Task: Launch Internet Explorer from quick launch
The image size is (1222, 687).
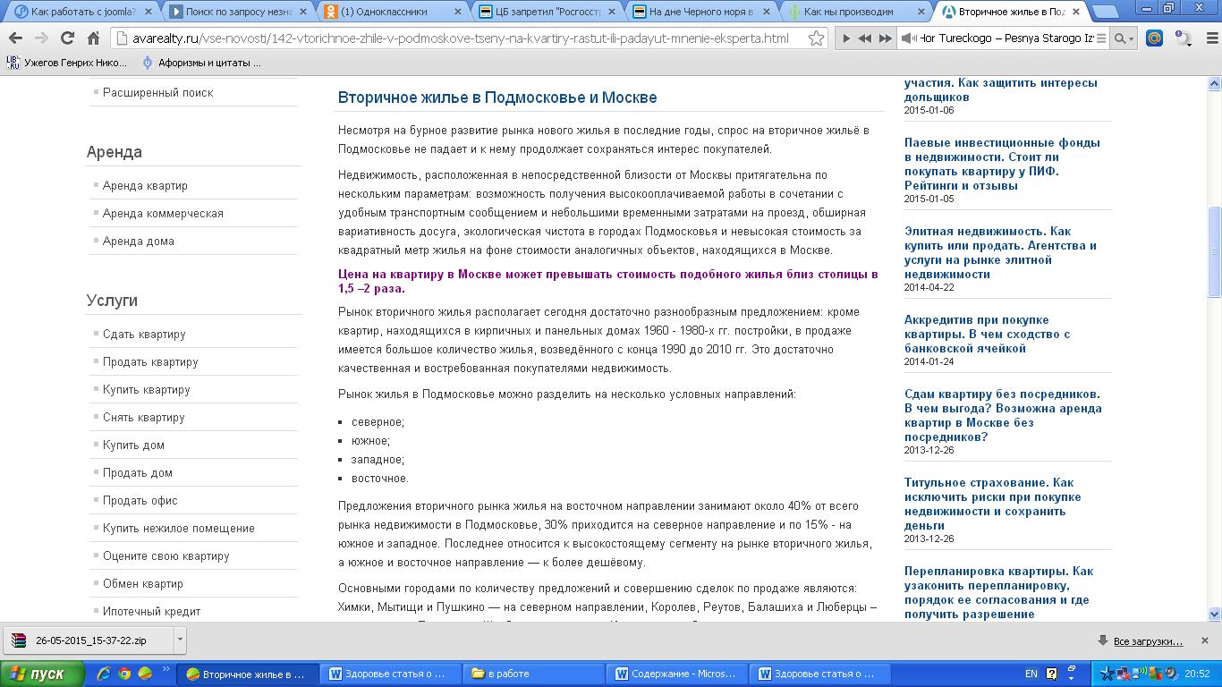Action: tap(105, 674)
